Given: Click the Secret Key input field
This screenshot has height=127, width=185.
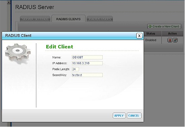Looking at the screenshot, I should pyautogui.click(x=87, y=75).
